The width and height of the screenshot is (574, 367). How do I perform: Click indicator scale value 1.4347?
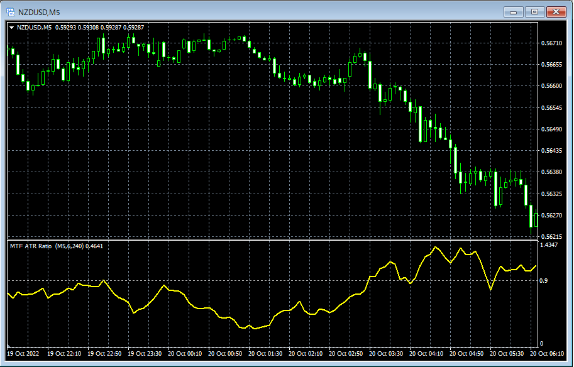[549, 245]
